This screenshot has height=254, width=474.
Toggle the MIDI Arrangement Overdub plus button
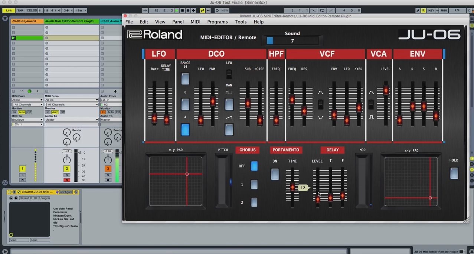[193, 10]
